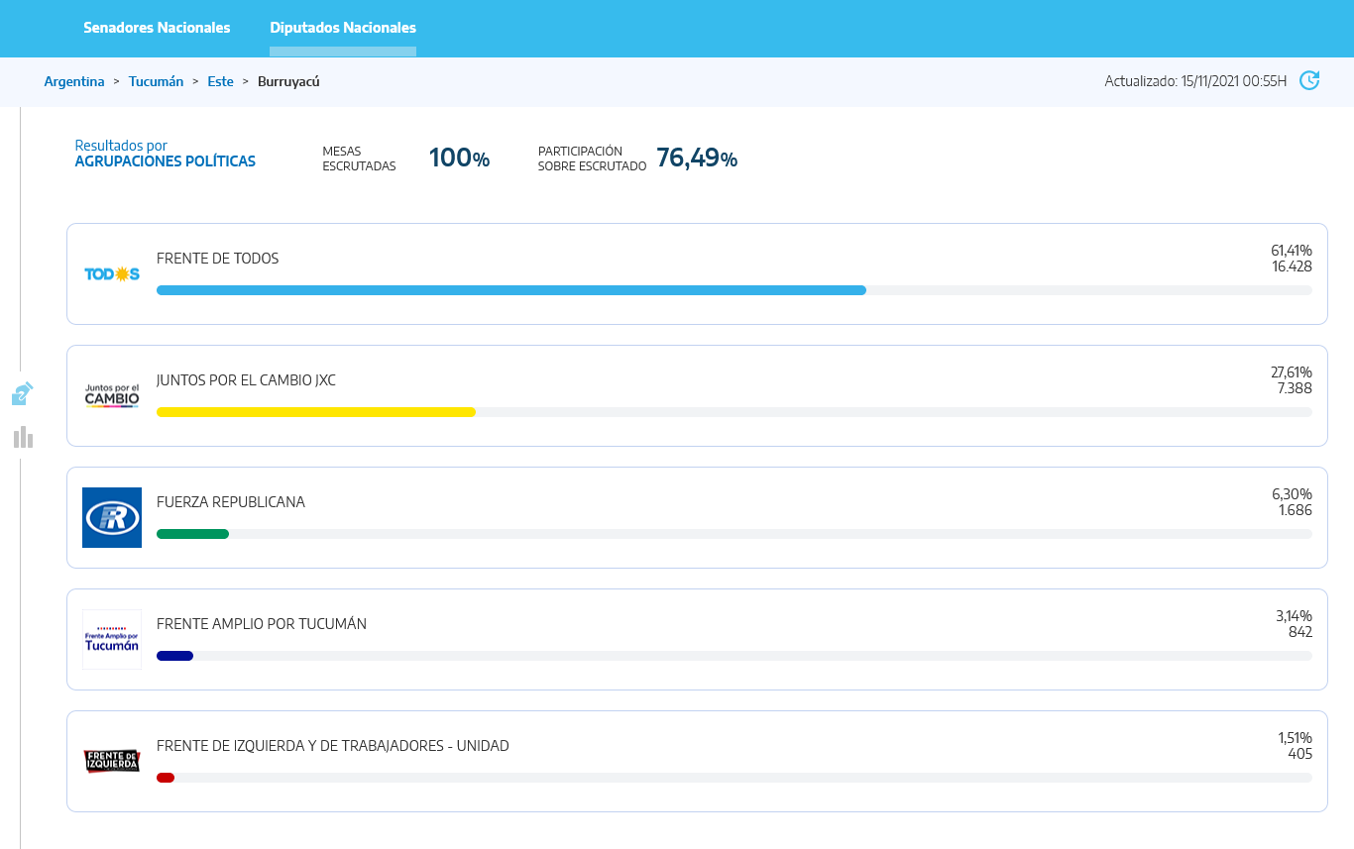This screenshot has height=849, width=1354.
Task: Click the Frente de Izquierda logo
Action: point(112,761)
